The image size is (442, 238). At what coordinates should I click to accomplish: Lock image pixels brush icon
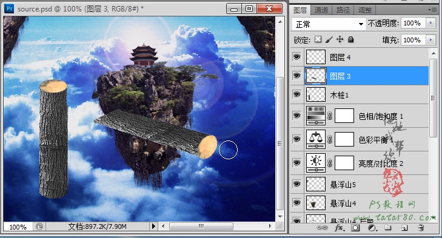click(x=329, y=39)
